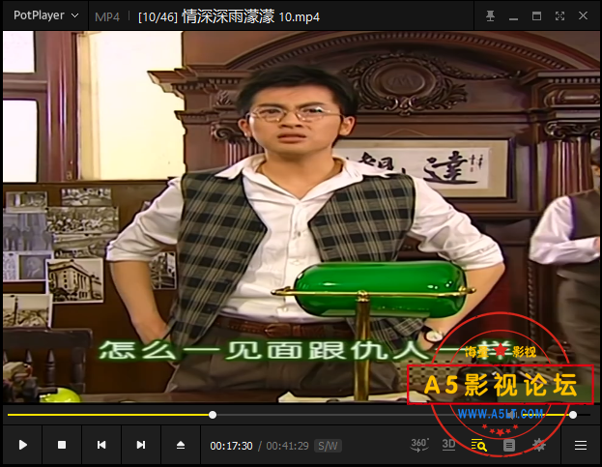Click the current time 00:17:30 display
The width and height of the screenshot is (602, 467).
[231, 446]
